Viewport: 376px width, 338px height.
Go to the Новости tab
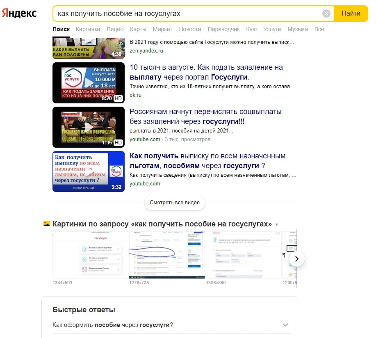[190, 29]
